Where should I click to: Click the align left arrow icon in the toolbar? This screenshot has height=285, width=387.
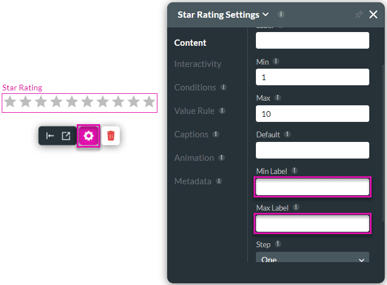(50, 136)
